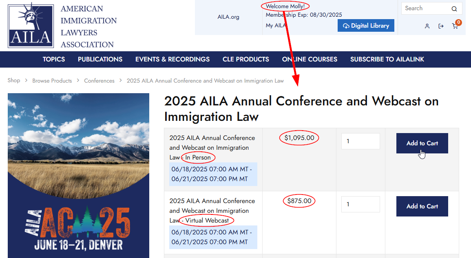Open the shopping cart icon
This screenshot has width=471, height=258.
[x=455, y=26]
